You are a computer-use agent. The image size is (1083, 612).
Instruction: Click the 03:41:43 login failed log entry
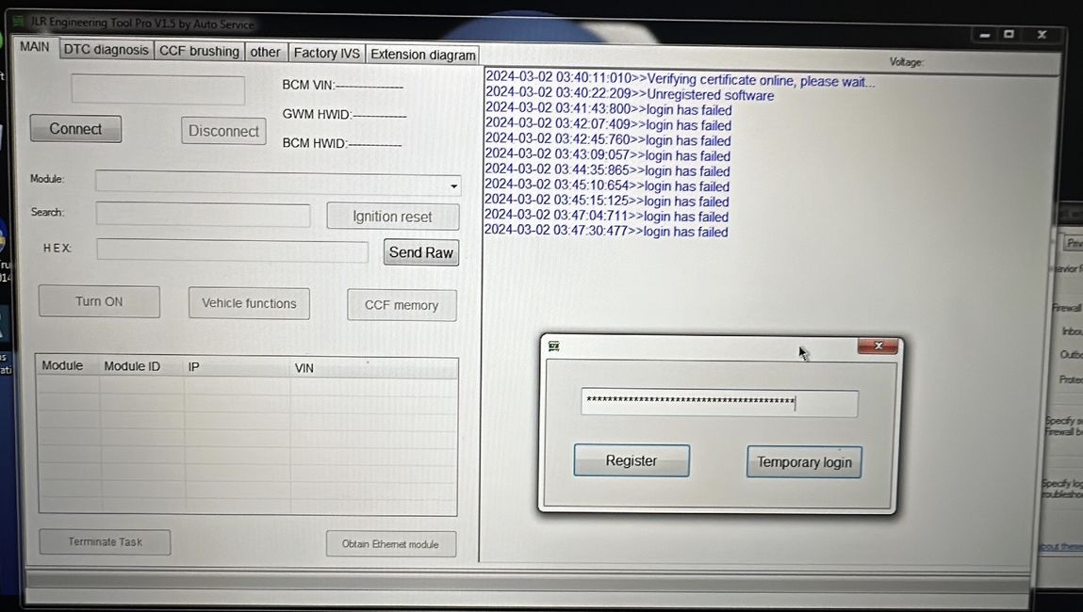tap(609, 110)
